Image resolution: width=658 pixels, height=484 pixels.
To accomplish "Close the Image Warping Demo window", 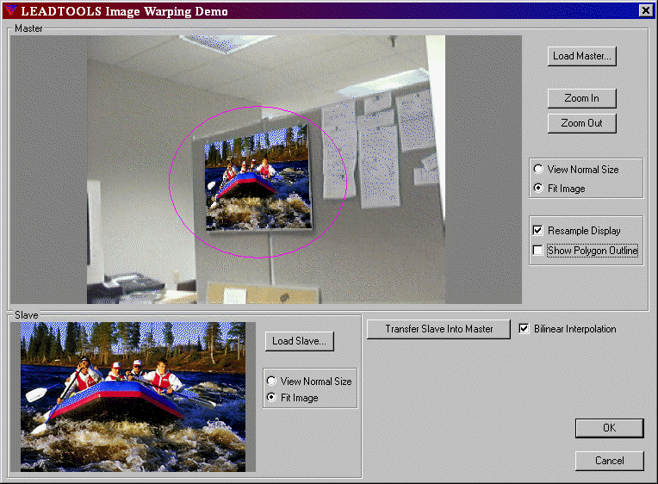I will (645, 10).
